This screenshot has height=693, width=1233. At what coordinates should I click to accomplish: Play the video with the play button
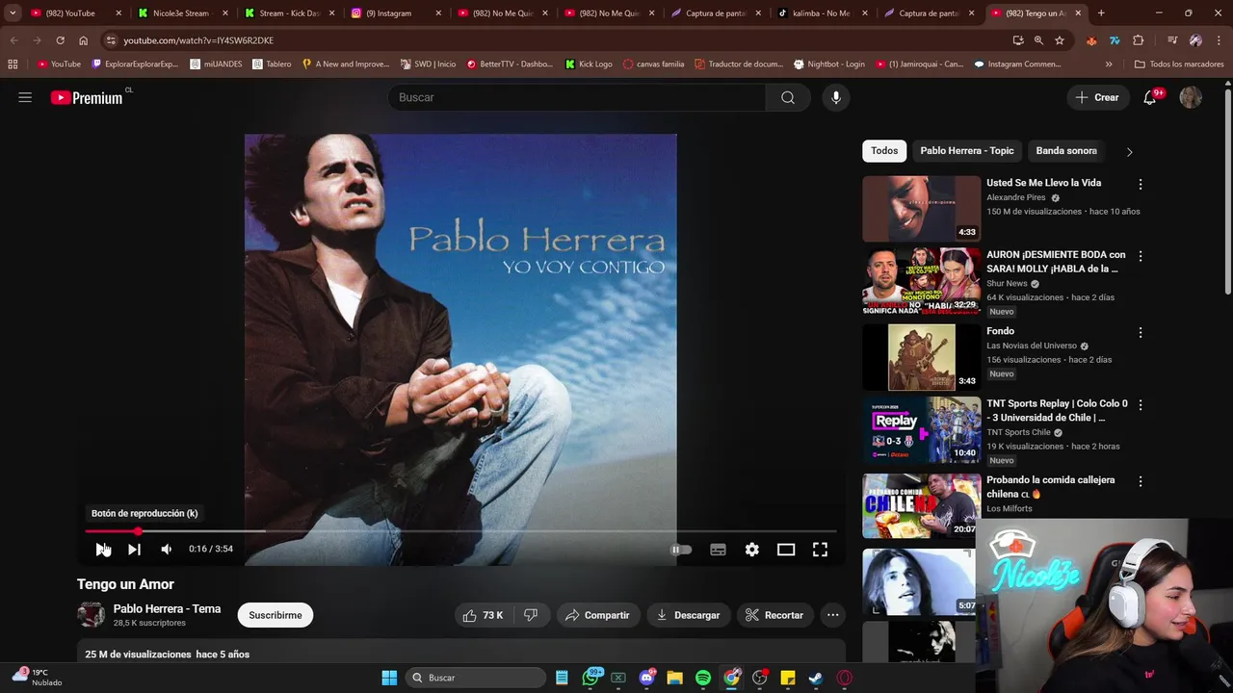coord(102,550)
